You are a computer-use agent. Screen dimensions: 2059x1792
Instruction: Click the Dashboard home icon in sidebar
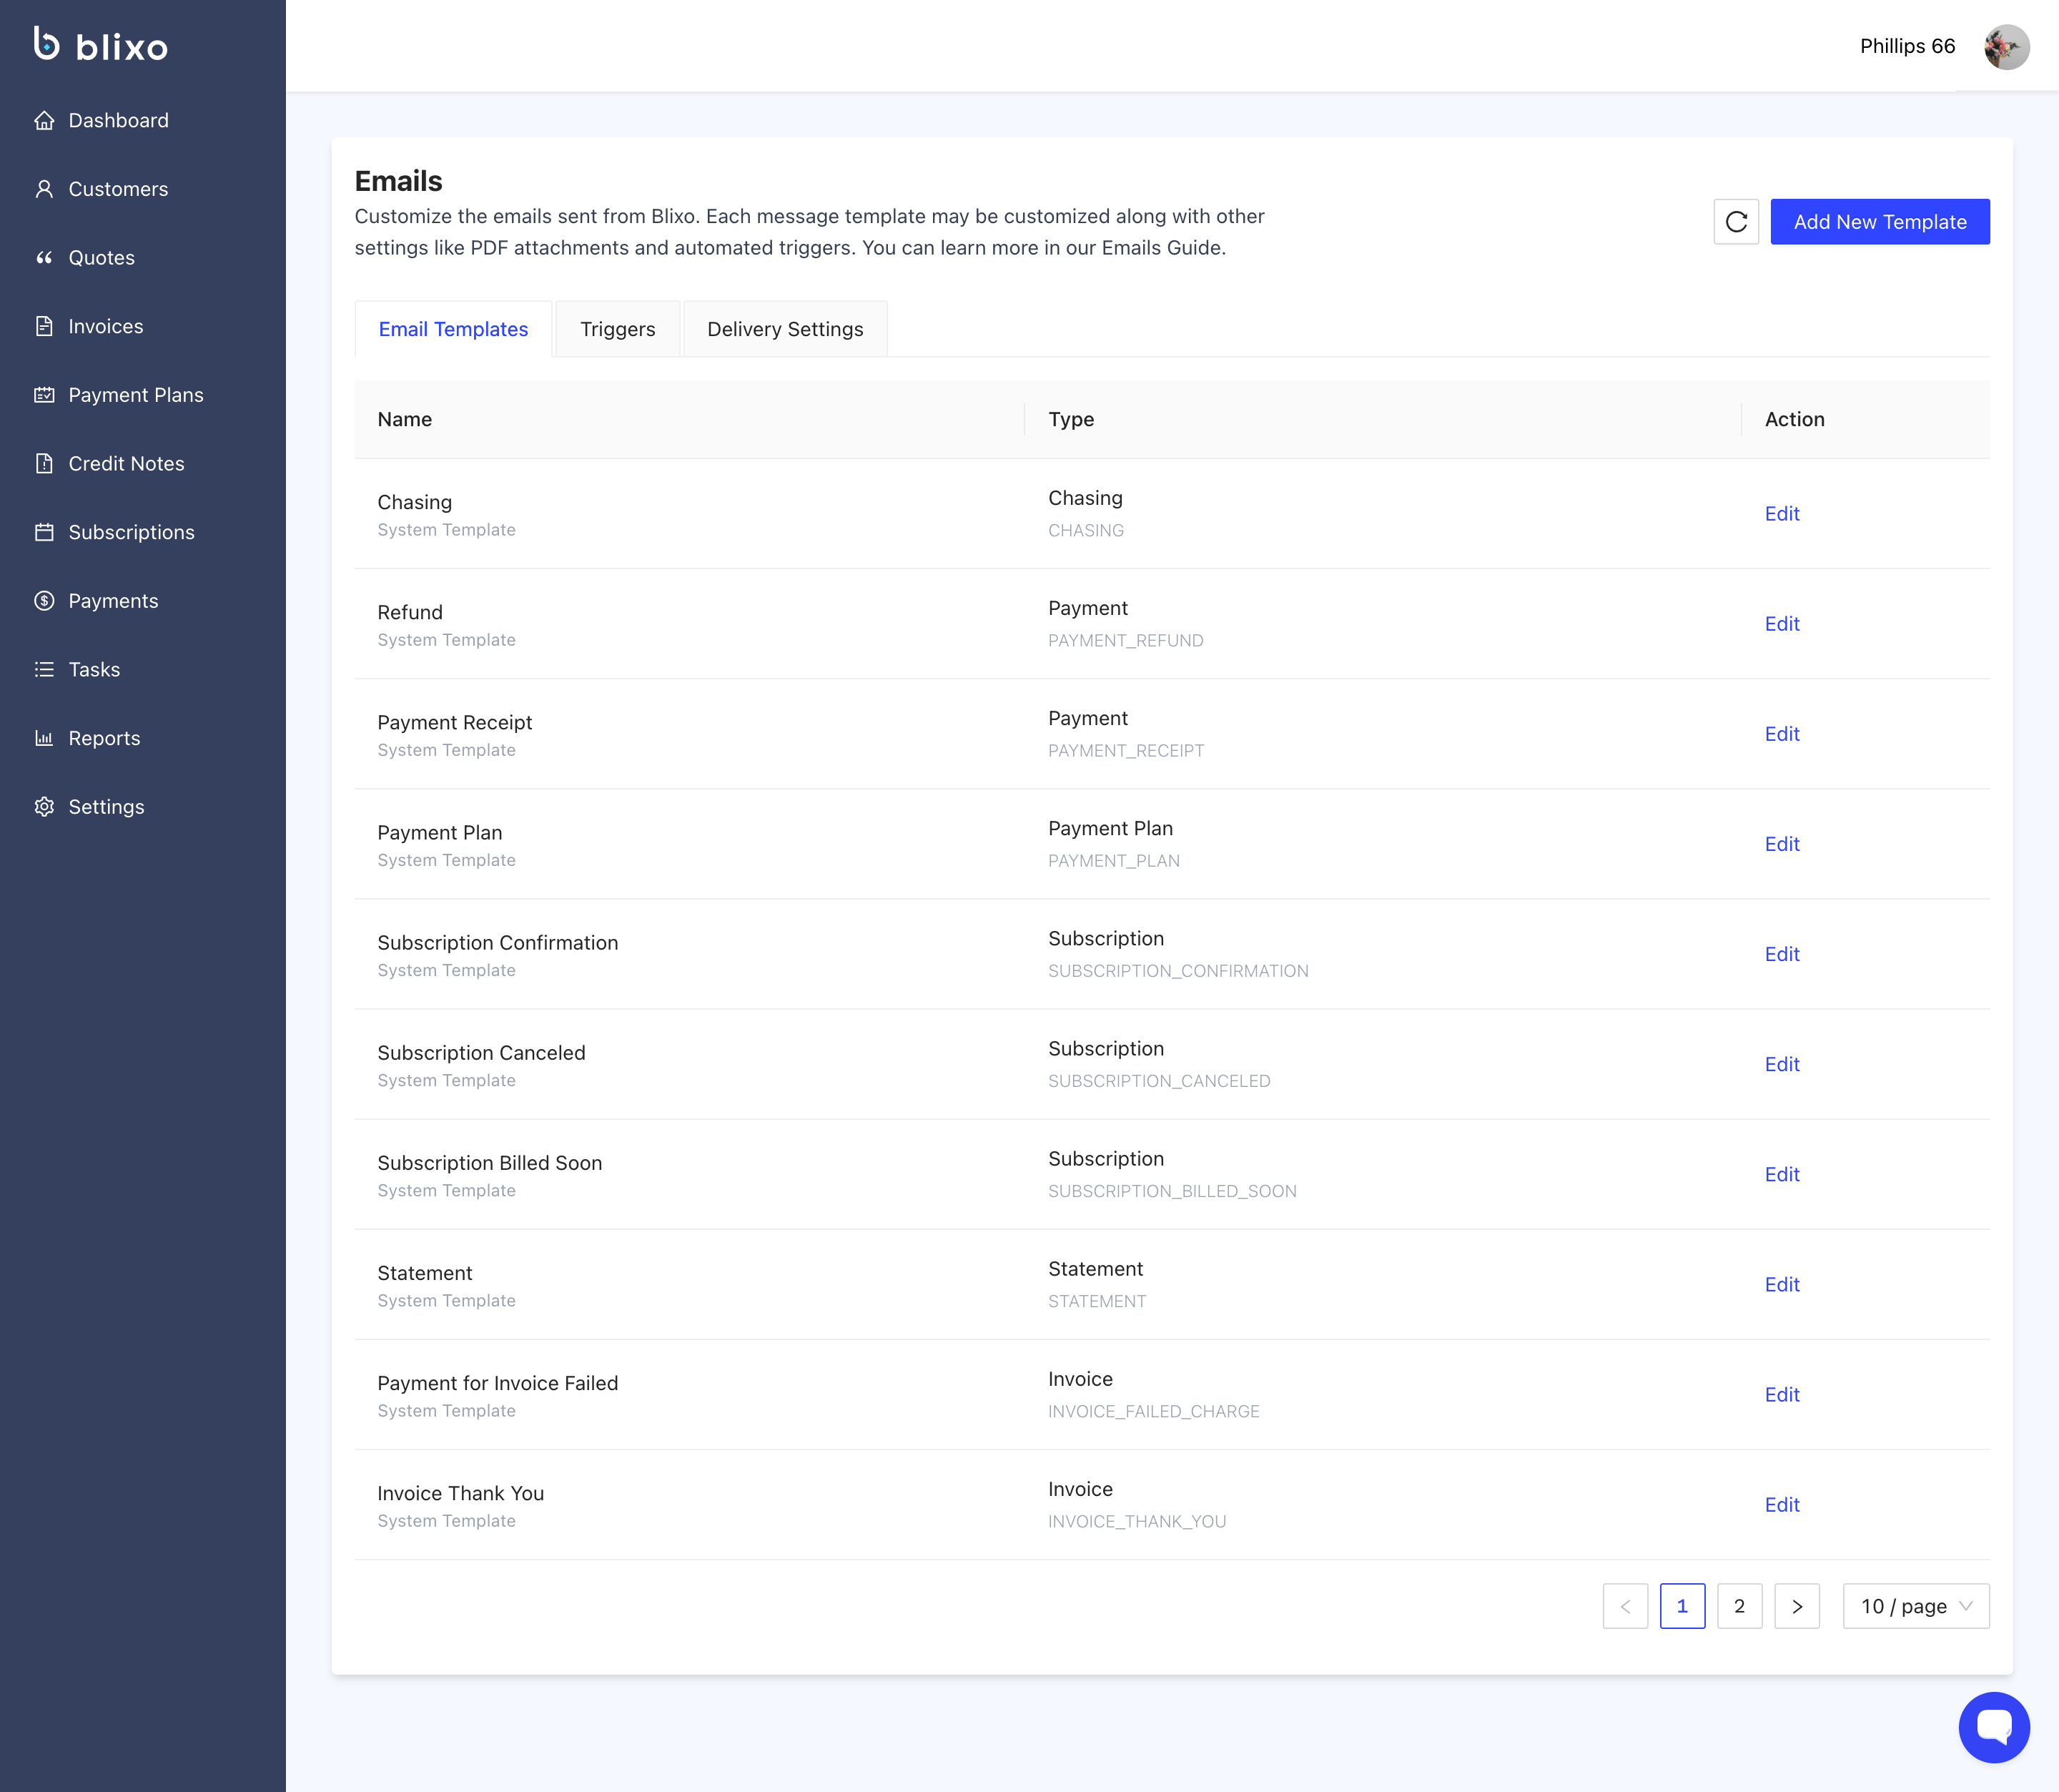click(44, 121)
